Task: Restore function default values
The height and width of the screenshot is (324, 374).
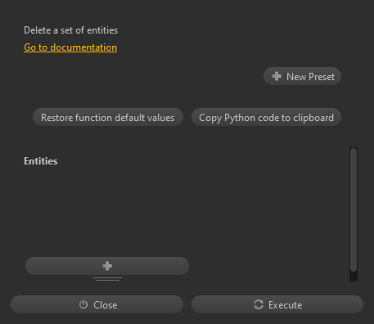Action: click(x=108, y=117)
